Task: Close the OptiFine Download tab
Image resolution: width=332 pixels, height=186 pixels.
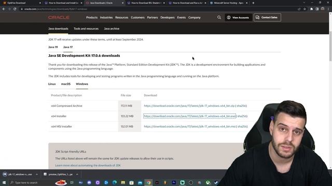Action: click(40, 3)
